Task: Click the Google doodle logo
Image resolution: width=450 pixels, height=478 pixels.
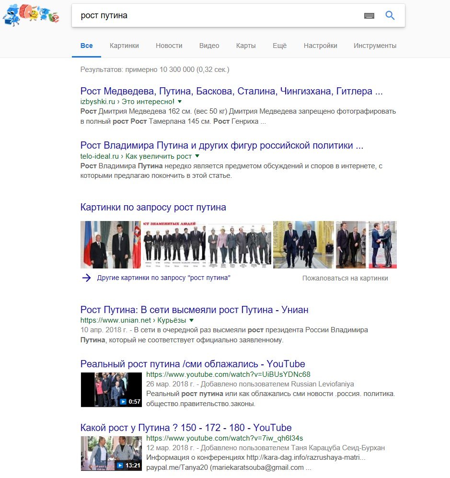Action: click(31, 15)
